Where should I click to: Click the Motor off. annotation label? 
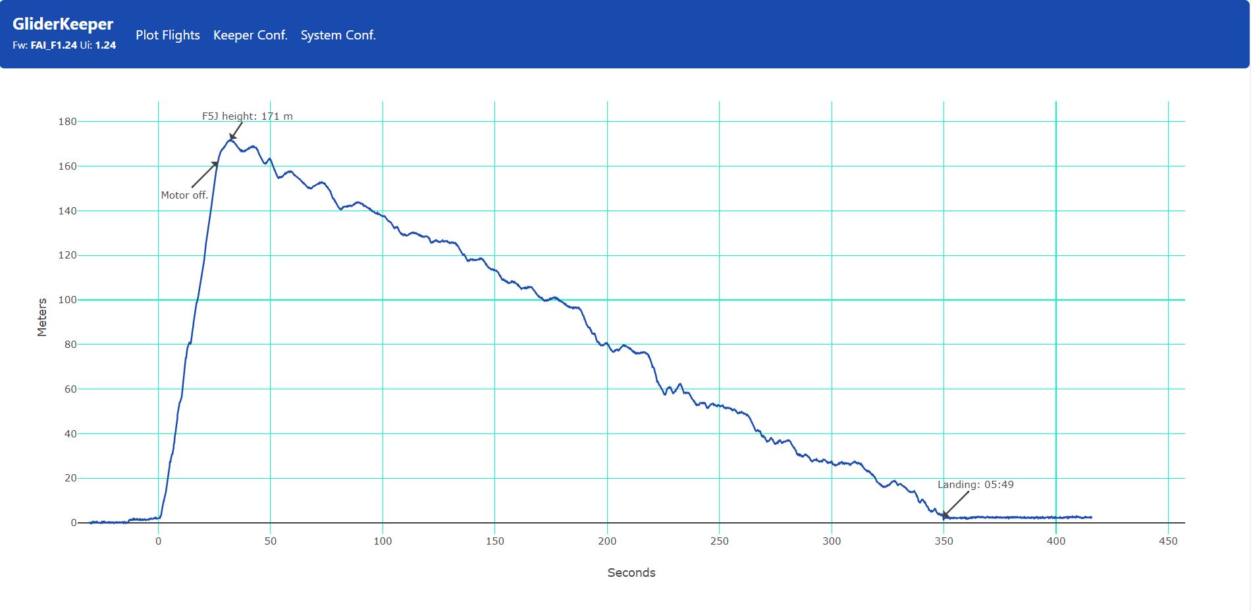184,195
